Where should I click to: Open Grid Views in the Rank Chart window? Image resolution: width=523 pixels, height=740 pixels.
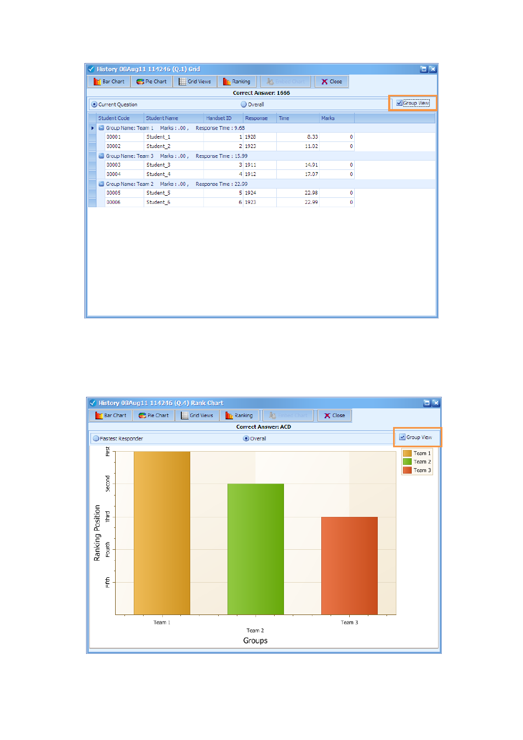click(x=197, y=415)
